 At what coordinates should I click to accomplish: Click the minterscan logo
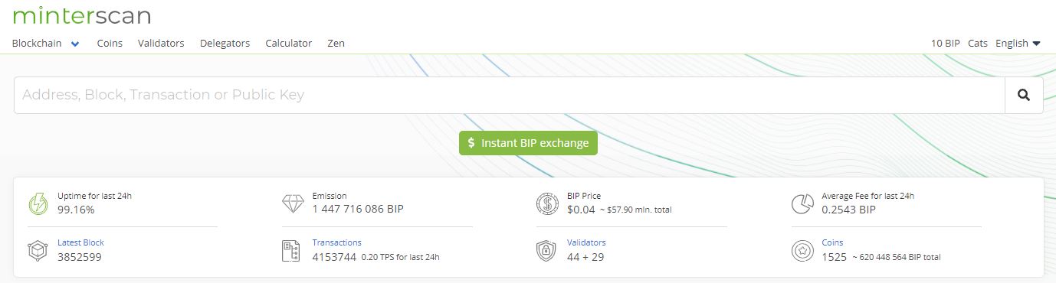pyautogui.click(x=82, y=15)
